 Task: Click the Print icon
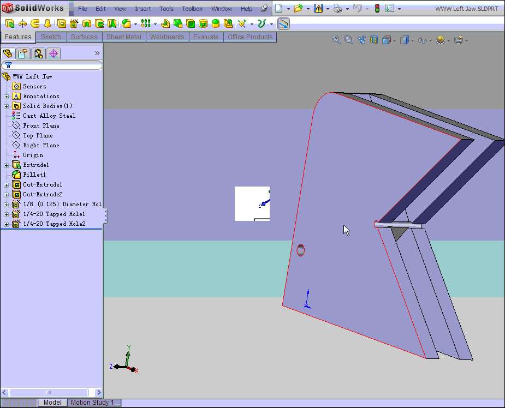(x=337, y=8)
